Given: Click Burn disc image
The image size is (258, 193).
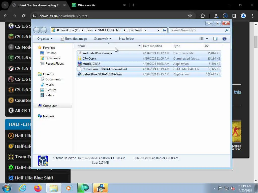Looking at the screenshot, I should [x=74, y=39].
